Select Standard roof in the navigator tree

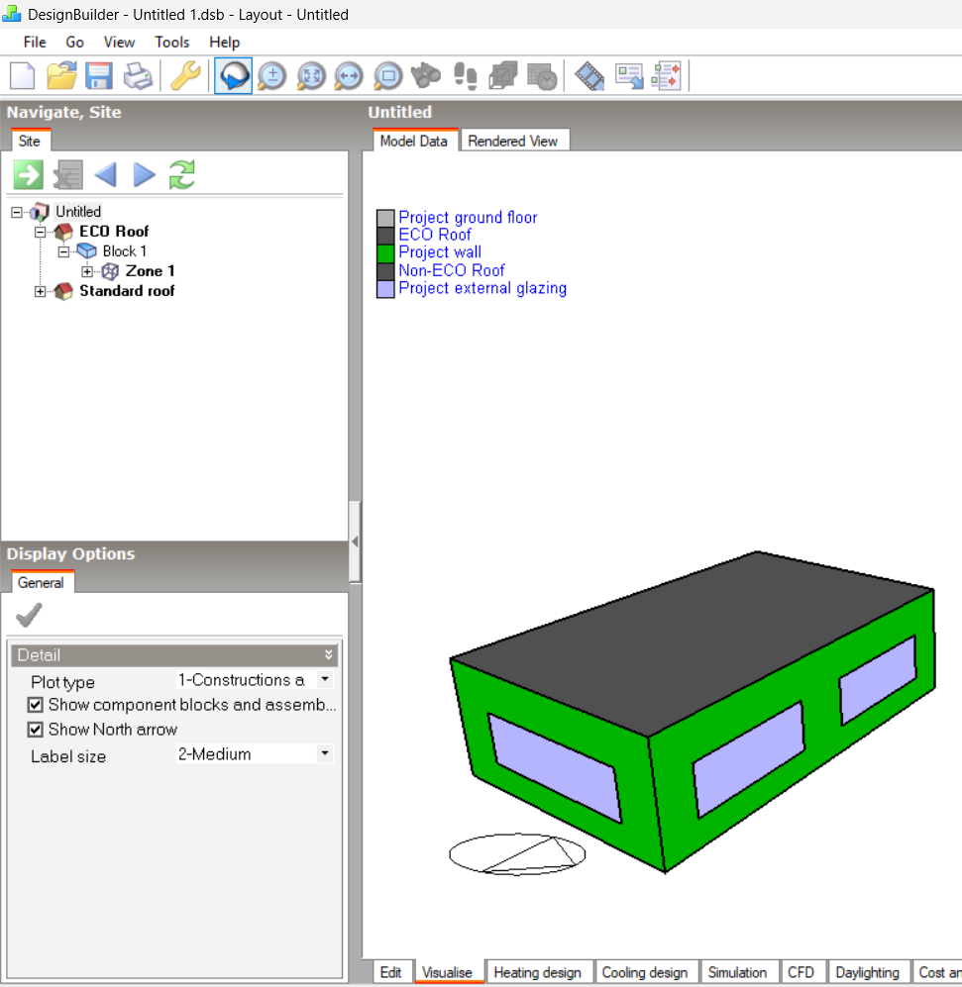click(x=127, y=291)
